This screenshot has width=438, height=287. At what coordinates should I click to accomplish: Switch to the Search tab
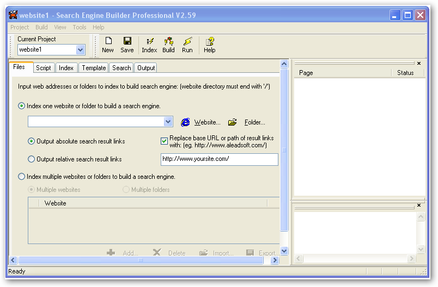coord(121,68)
